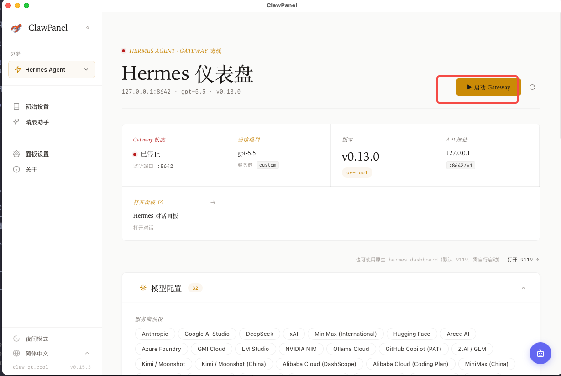Viewport: 561px width, 376px height.
Task: Select the Hugging Face preset
Action: point(412,334)
